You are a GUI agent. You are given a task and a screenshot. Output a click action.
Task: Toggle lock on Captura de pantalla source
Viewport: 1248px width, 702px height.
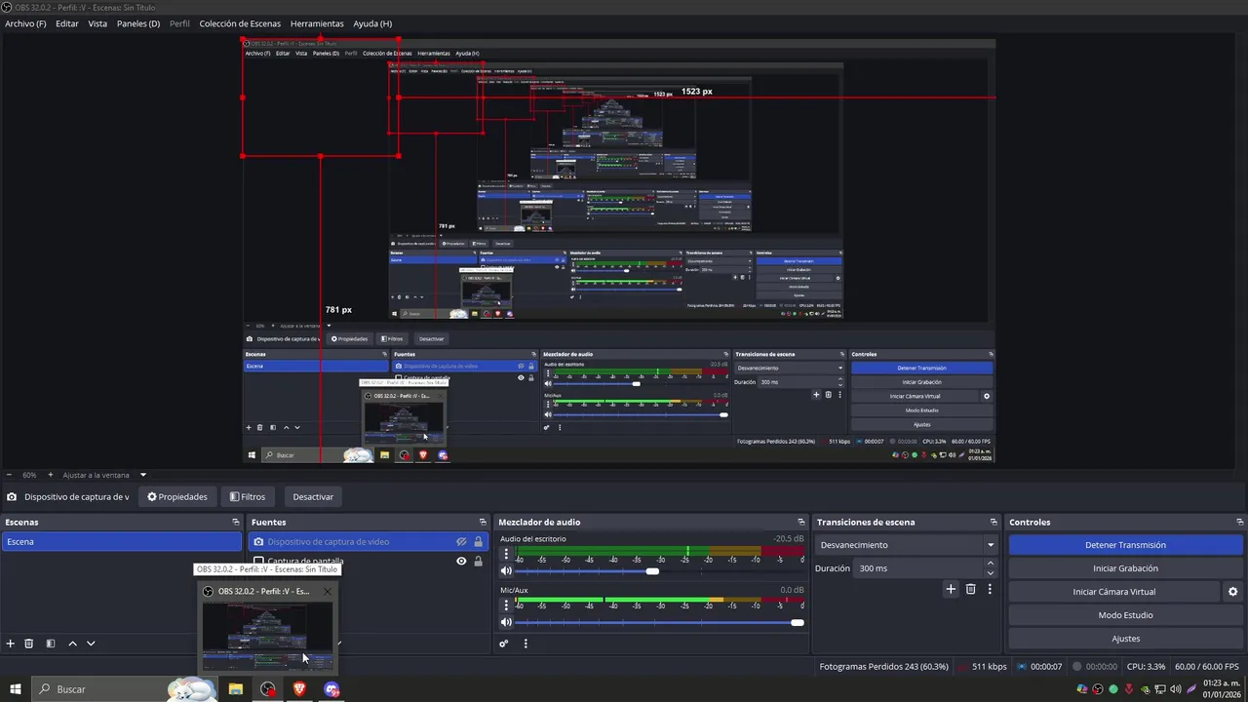pyautogui.click(x=478, y=561)
